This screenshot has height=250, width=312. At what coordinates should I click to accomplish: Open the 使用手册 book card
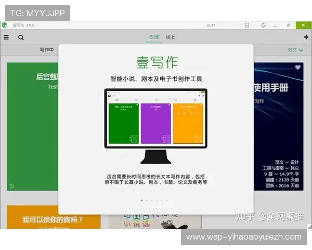[x=278, y=127]
